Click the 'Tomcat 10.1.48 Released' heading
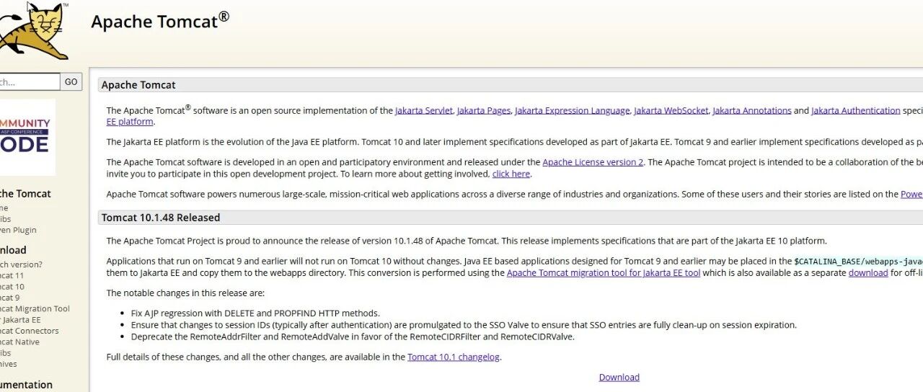Image resolution: width=923 pixels, height=392 pixels. point(161,217)
